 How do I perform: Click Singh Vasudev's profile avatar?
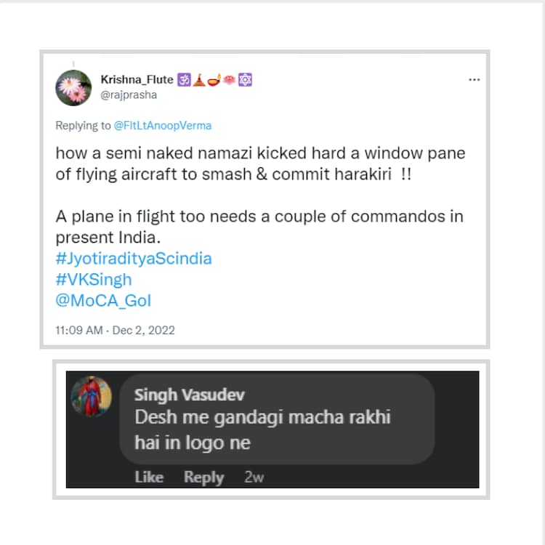pyautogui.click(x=91, y=397)
